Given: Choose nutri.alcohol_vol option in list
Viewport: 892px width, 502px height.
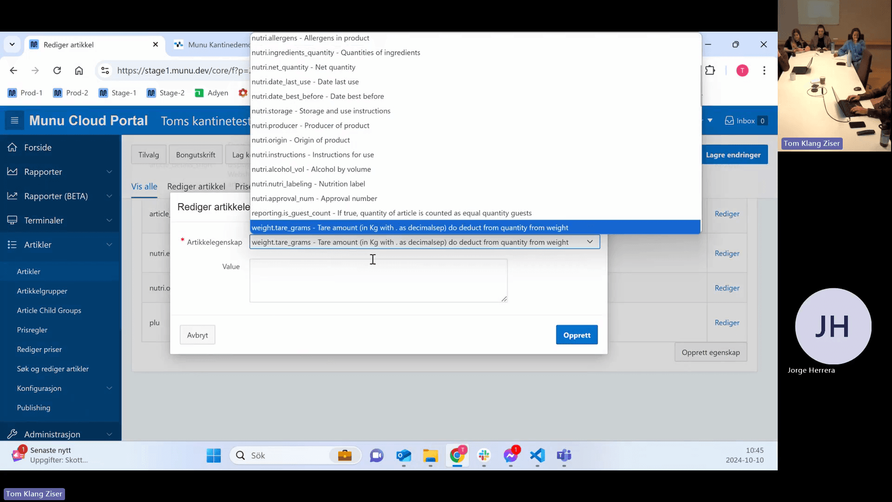Looking at the screenshot, I should point(475,169).
